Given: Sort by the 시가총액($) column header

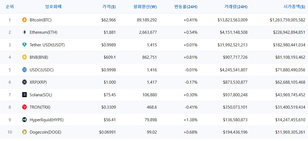Looking at the screenshot, I should 294,7.
